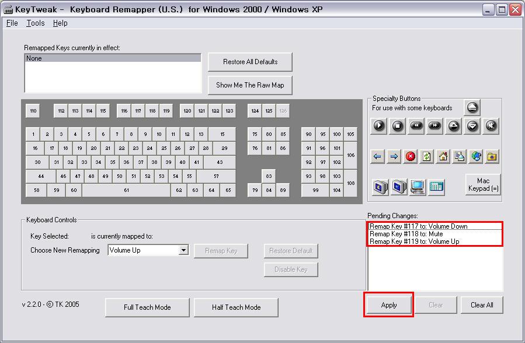Image resolution: width=525 pixels, height=343 pixels.
Task: Select the globe with music note icon
Action: coord(476,156)
